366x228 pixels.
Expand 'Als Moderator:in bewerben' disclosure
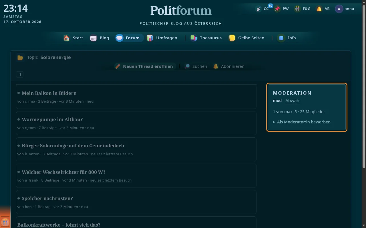tap(302, 122)
